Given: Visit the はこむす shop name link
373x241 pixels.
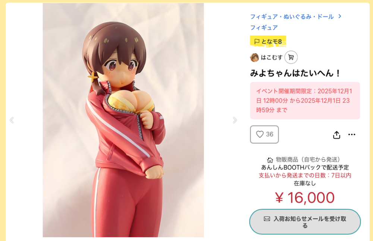Looking at the screenshot, I should (x=272, y=57).
